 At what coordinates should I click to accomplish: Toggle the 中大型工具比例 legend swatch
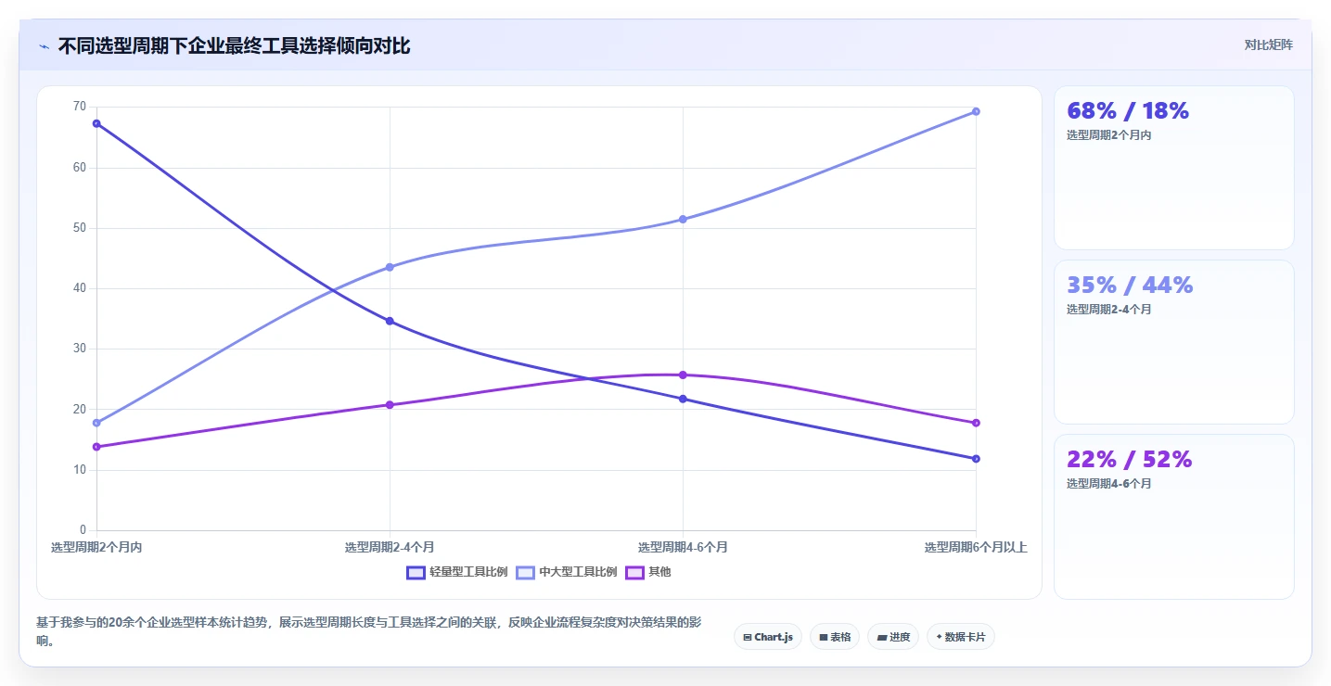(526, 572)
